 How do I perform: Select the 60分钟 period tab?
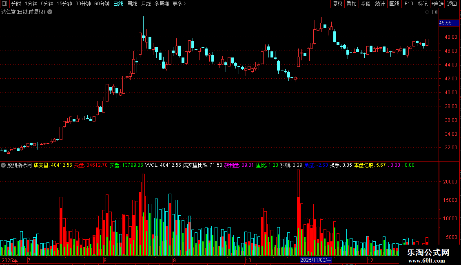click(102, 4)
